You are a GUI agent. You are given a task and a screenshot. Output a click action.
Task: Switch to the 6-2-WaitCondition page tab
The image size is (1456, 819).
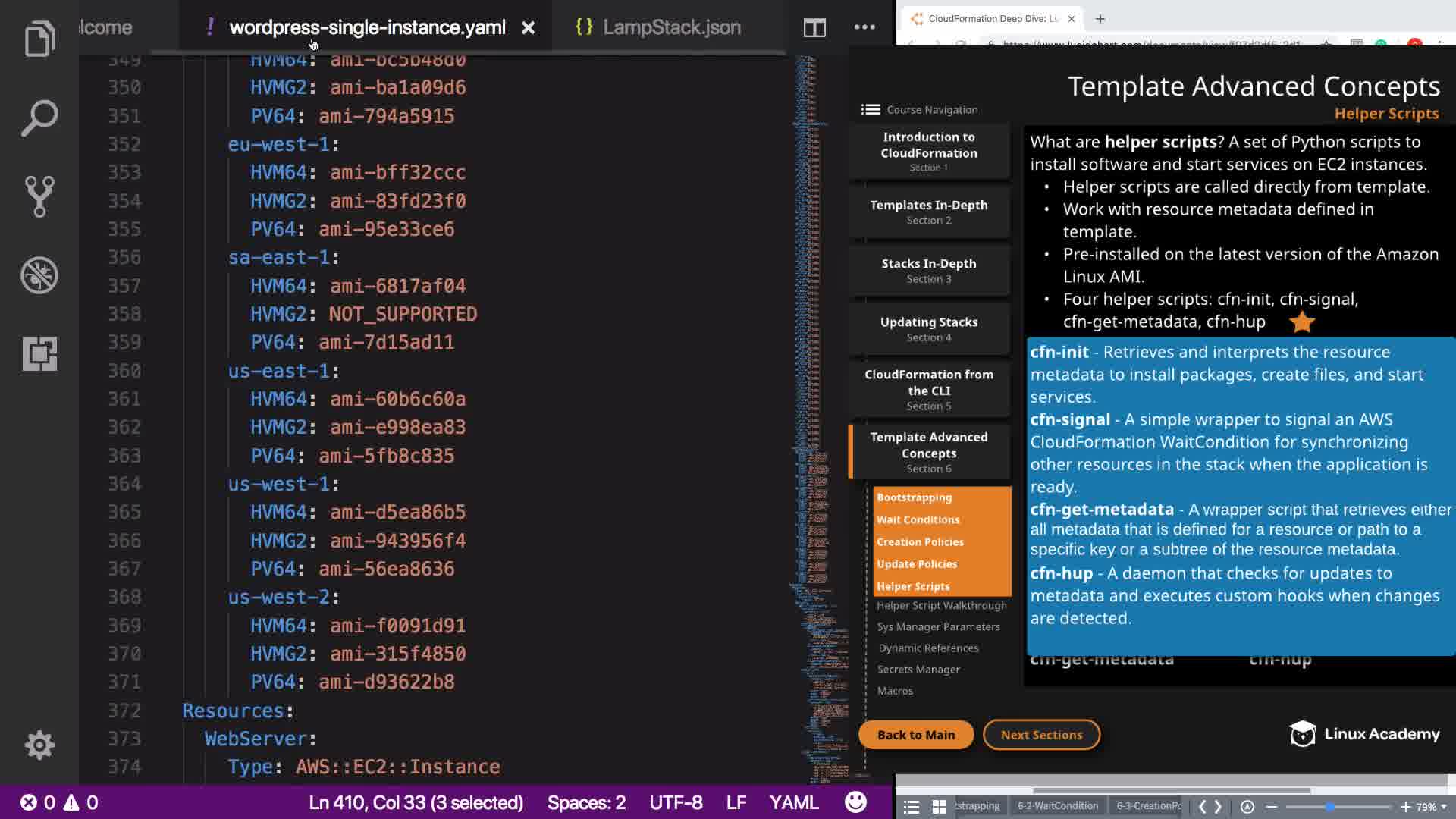(x=1057, y=806)
